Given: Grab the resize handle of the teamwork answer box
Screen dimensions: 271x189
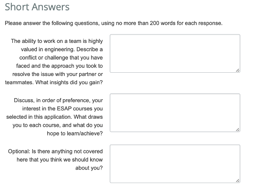Looking at the screenshot, I should coord(238,70).
